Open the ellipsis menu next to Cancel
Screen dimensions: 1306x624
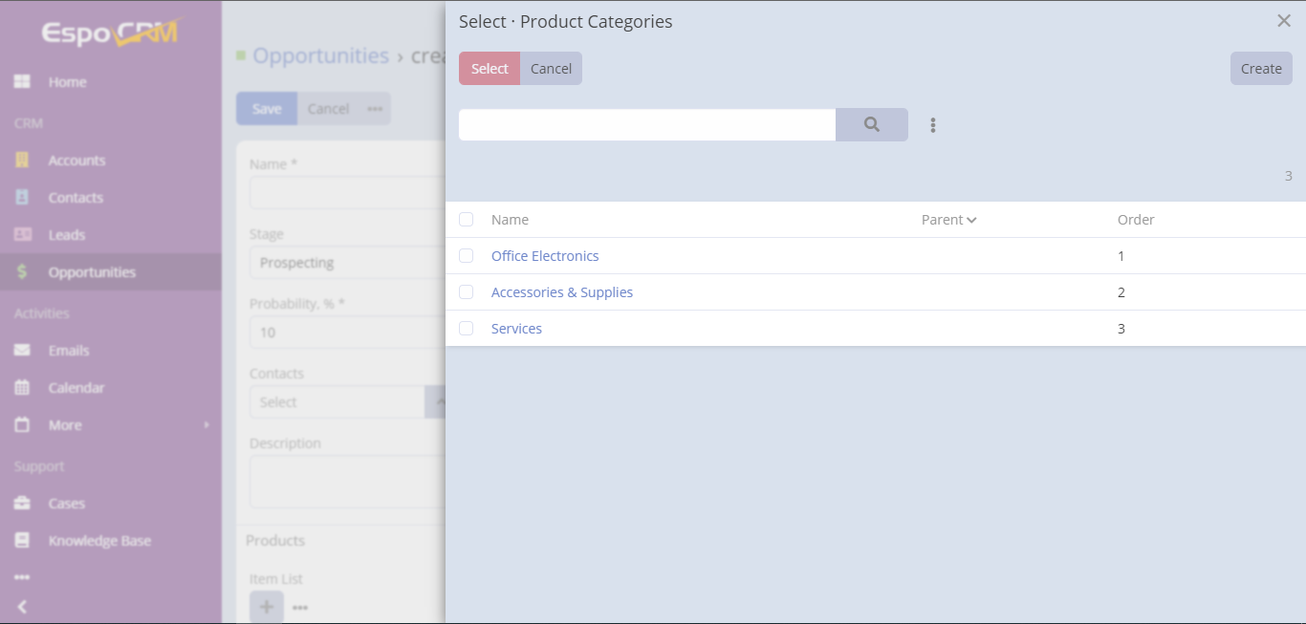coord(375,109)
